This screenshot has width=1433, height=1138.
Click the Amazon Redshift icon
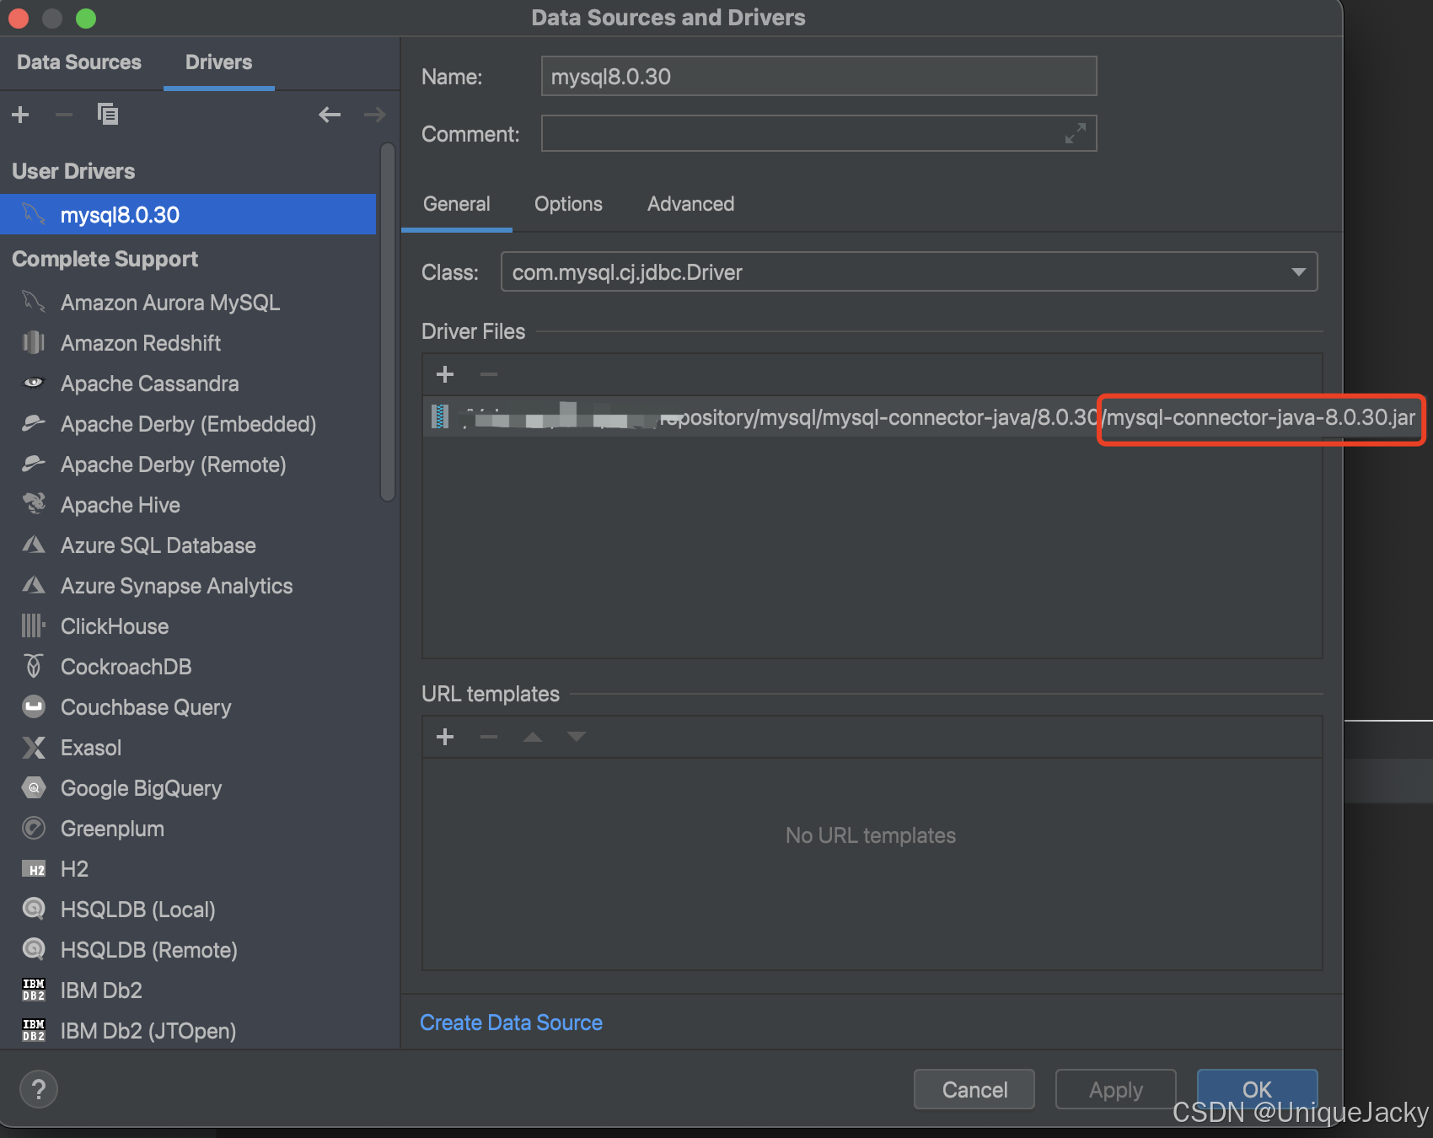(33, 342)
